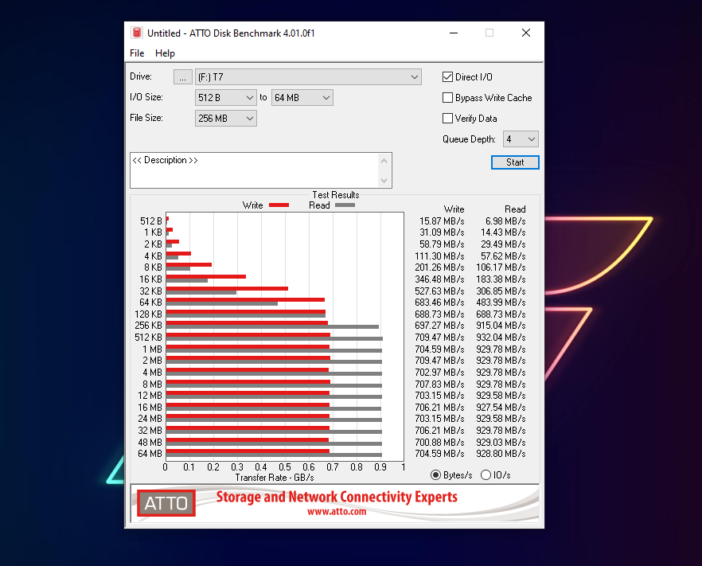Click the Storage and Network Connectivity Experts banner
The width and height of the screenshot is (702, 566).
click(x=337, y=497)
